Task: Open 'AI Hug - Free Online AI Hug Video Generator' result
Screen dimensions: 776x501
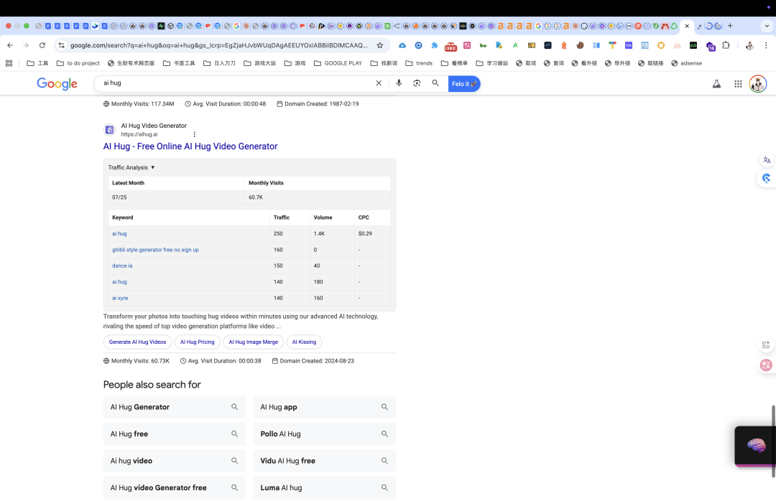Action: coord(190,146)
